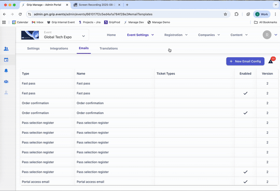
Task: Click the New Email Config button
Action: coord(245,61)
